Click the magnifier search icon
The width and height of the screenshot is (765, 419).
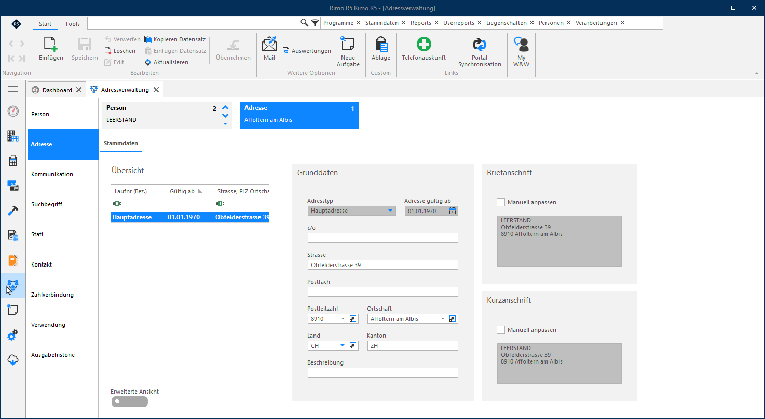tap(305, 23)
